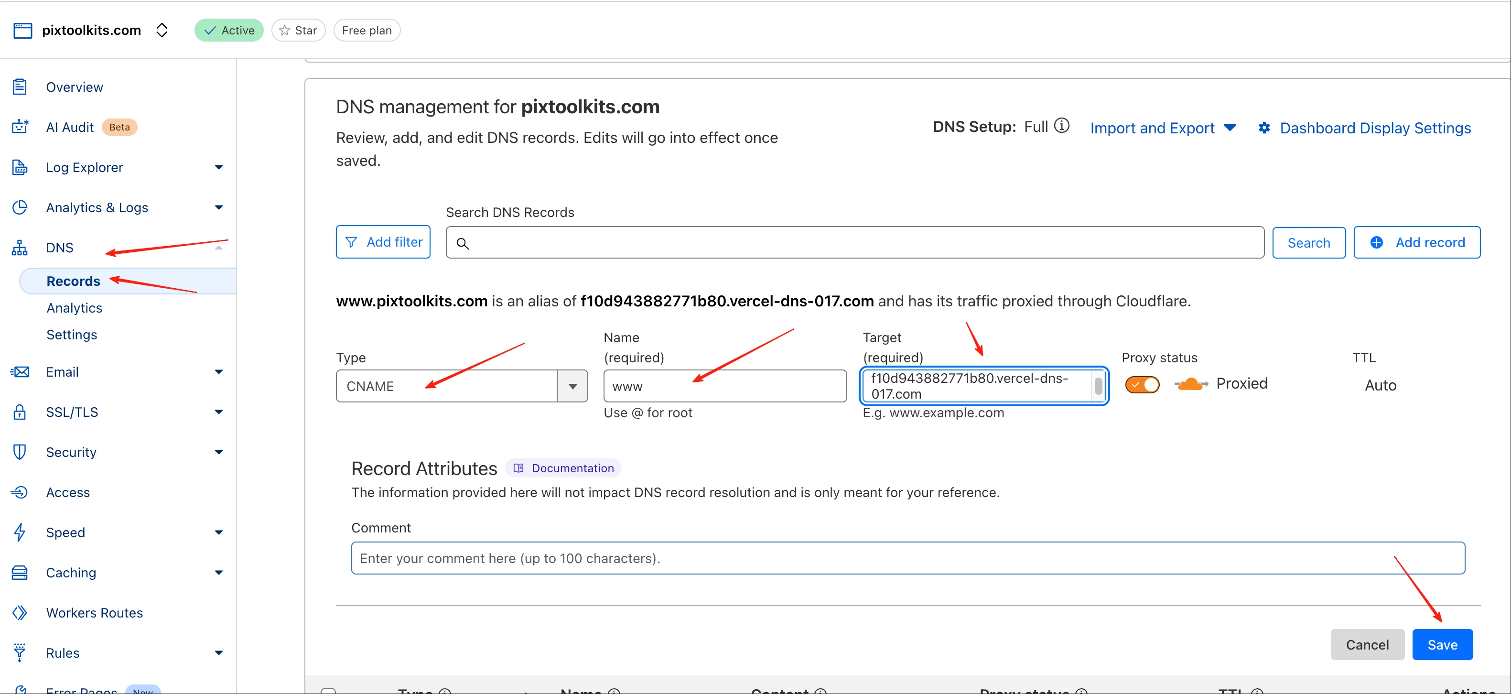Expand the Email menu arrow
The height and width of the screenshot is (694, 1511).
pos(219,372)
